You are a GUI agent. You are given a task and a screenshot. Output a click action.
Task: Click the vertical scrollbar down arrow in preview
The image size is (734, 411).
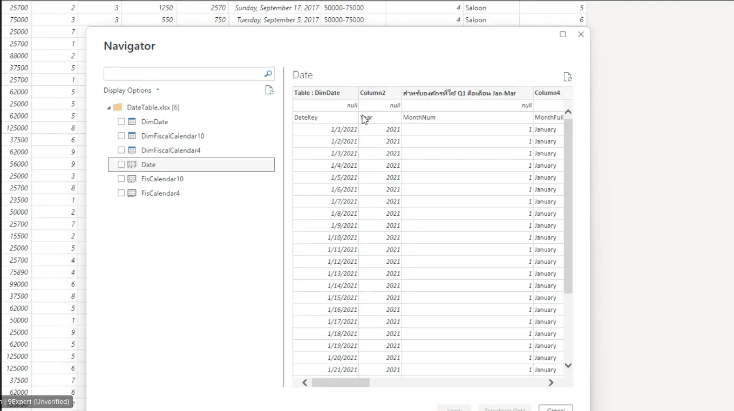(x=568, y=365)
